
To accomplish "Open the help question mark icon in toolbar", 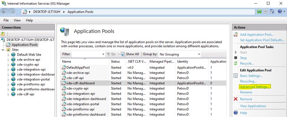I will coord(280,11).
